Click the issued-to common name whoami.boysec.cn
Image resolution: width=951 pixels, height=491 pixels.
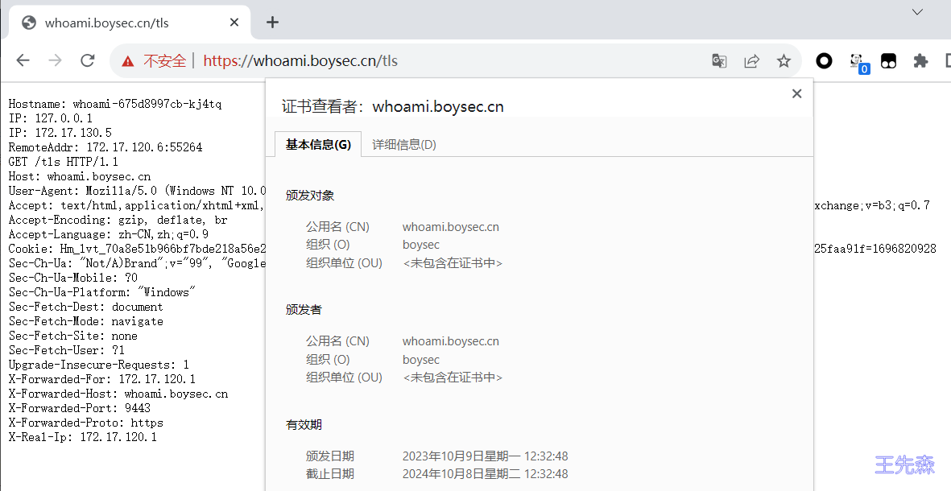pyautogui.click(x=451, y=227)
